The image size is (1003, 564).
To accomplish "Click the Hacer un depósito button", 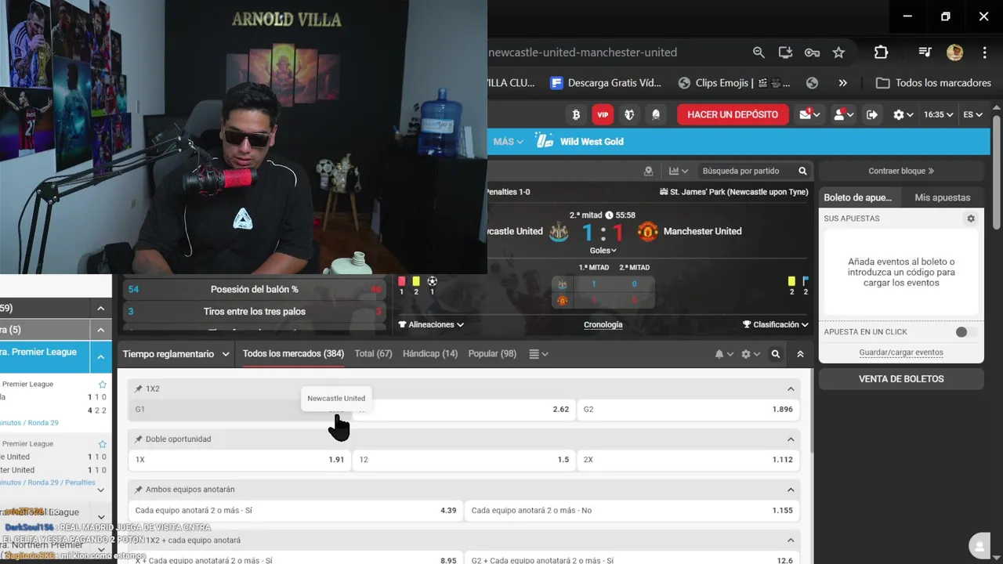I will pos(733,114).
